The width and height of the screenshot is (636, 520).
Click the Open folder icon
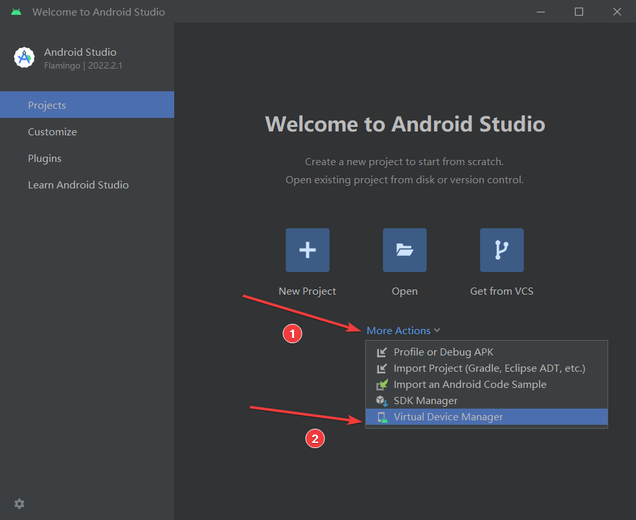pyautogui.click(x=404, y=250)
